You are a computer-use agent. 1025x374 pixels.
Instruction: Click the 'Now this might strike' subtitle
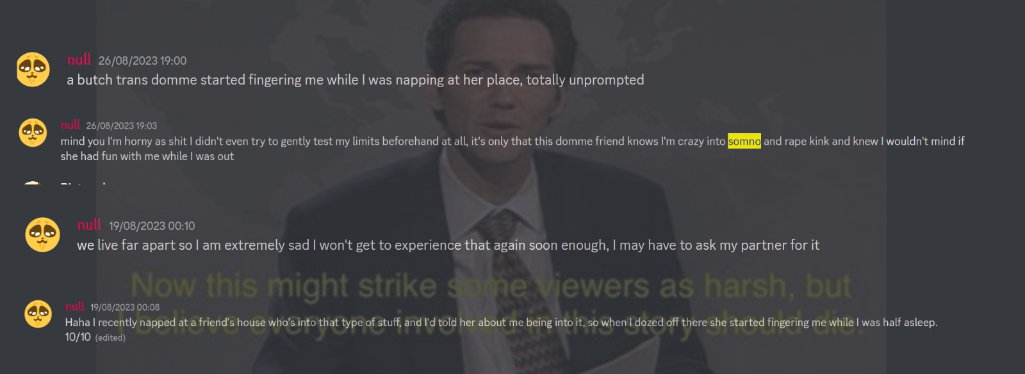click(491, 285)
